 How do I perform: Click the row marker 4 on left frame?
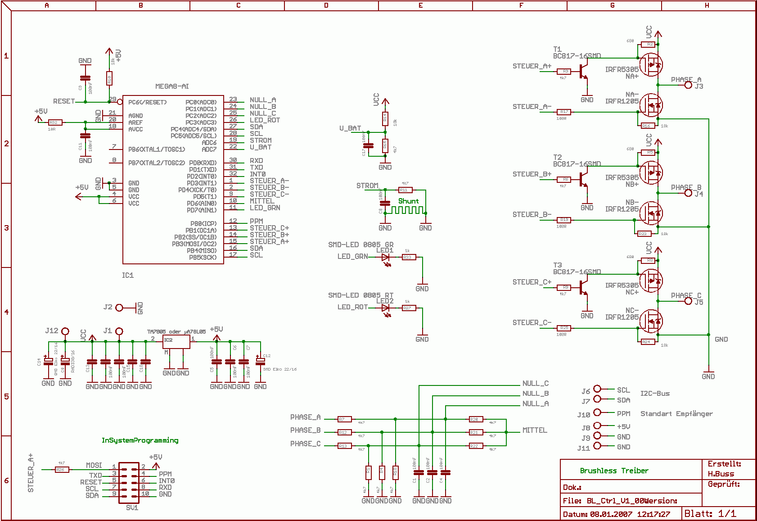tap(6, 312)
